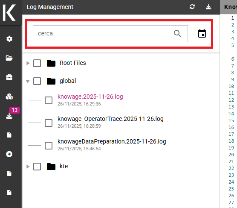Click the search magnifier icon
The height and width of the screenshot is (208, 237).
tap(177, 34)
